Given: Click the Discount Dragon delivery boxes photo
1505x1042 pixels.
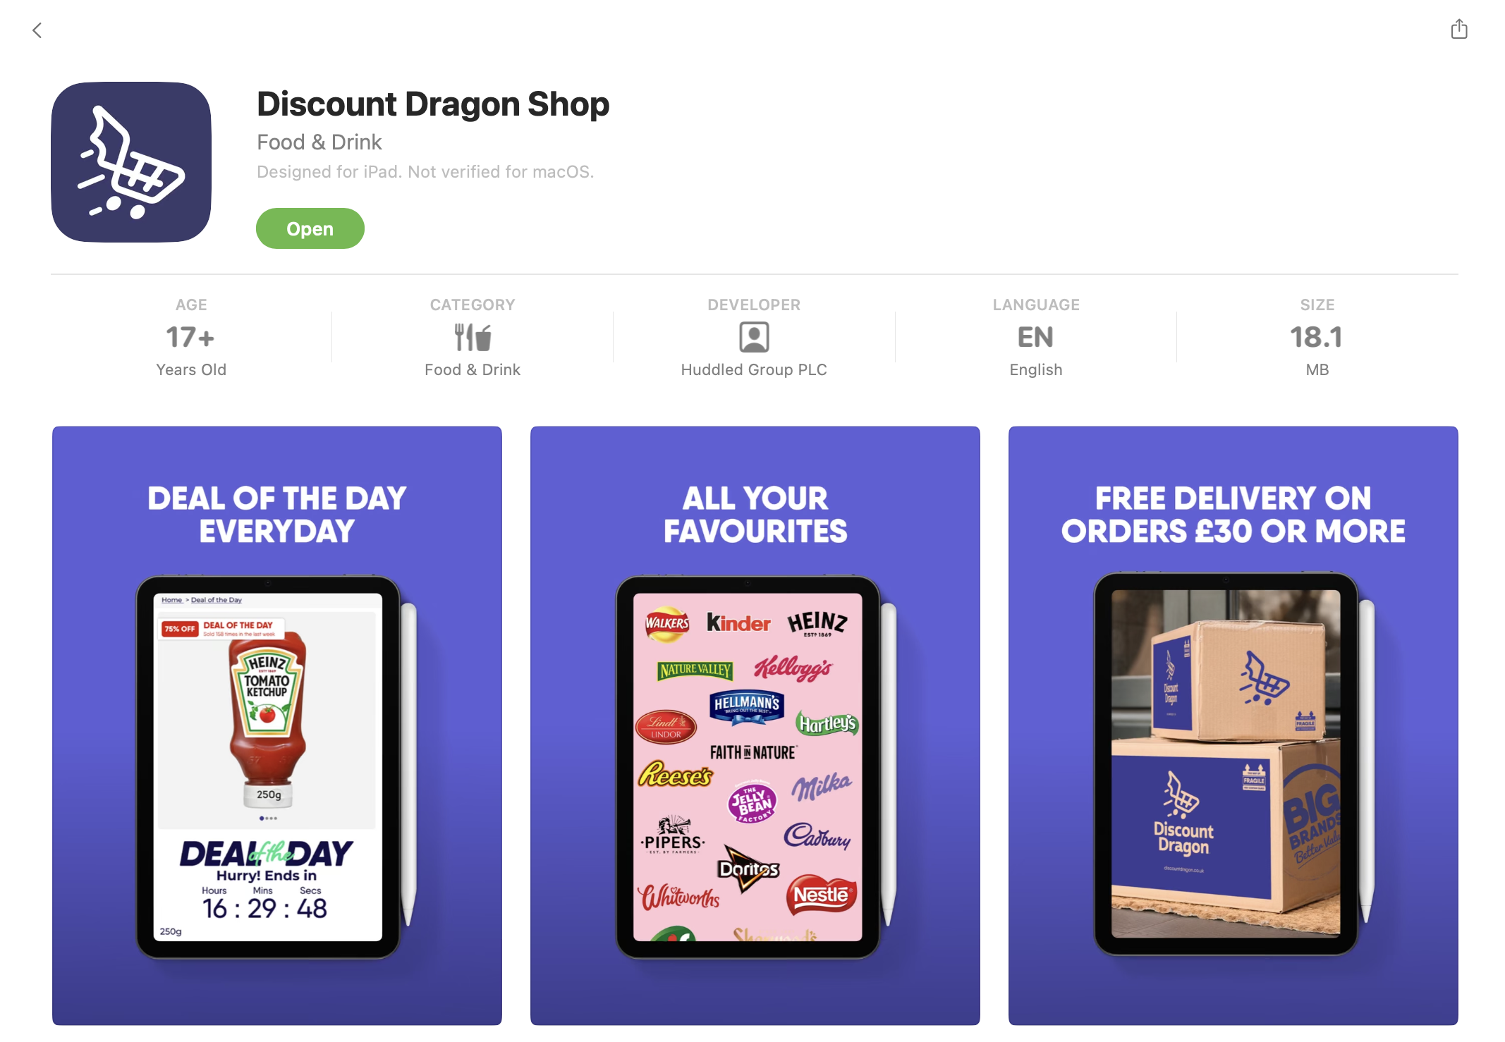Looking at the screenshot, I should point(1226,764).
